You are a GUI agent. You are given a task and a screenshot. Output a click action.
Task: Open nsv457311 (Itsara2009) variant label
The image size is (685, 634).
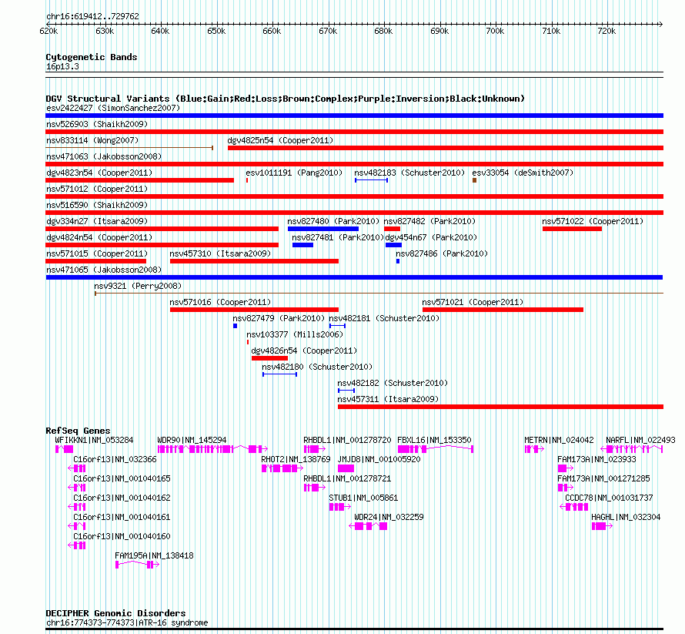(x=388, y=399)
